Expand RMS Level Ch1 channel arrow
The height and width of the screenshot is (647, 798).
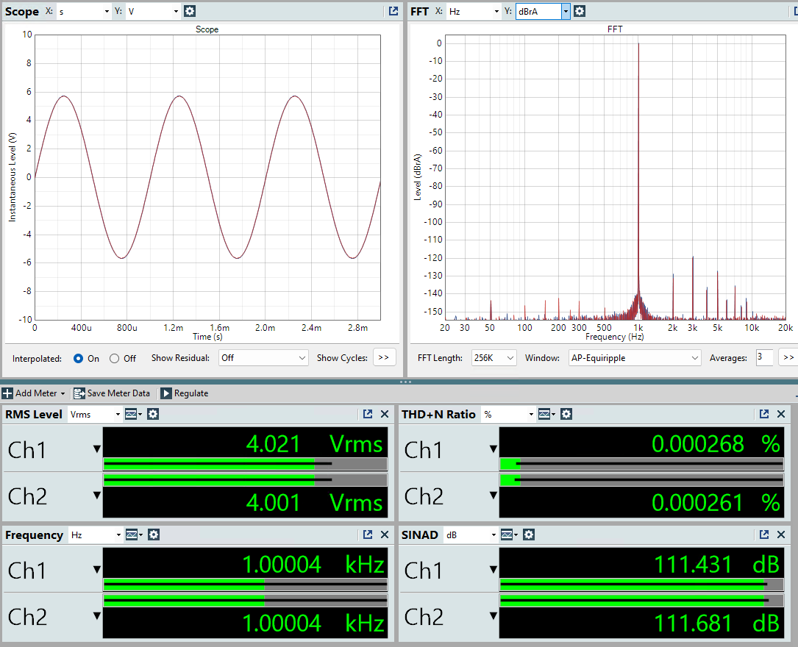(96, 449)
